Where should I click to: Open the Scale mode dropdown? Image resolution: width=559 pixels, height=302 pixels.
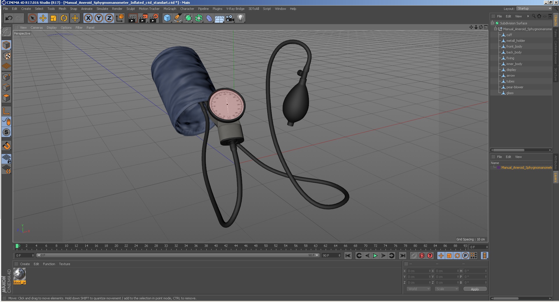click(x=447, y=289)
